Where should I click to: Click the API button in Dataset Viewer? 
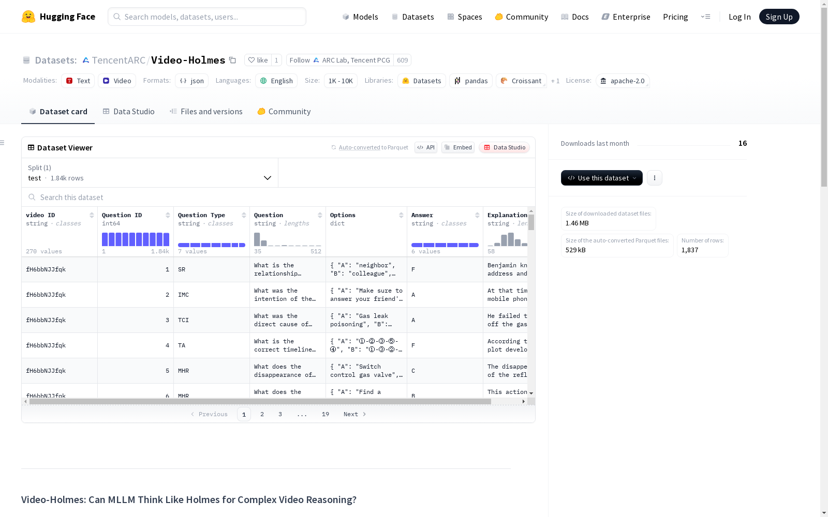click(426, 147)
